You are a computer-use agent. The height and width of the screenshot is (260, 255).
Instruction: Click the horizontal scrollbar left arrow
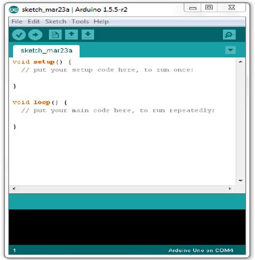pos(14,189)
